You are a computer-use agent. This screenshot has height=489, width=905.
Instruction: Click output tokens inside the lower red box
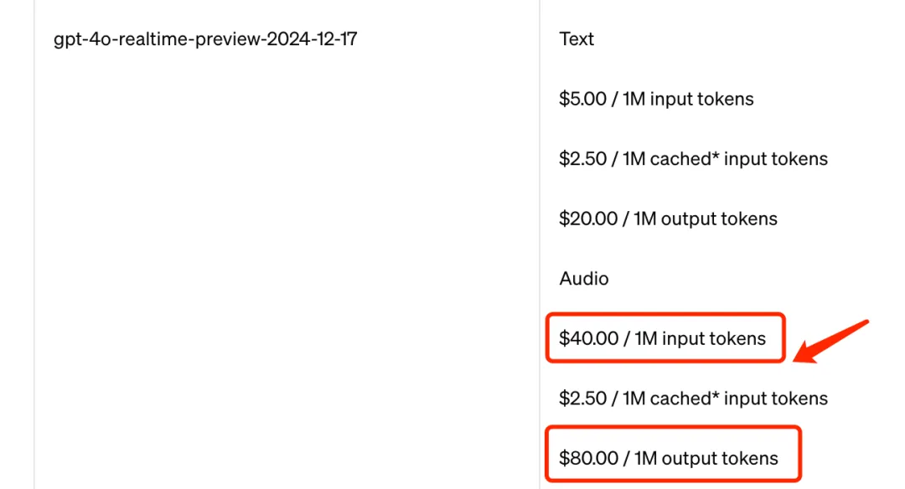coord(720,459)
